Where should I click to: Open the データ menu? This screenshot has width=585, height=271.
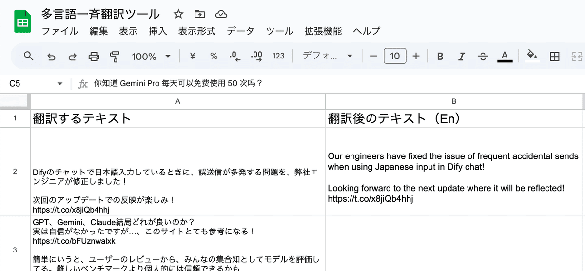(240, 31)
